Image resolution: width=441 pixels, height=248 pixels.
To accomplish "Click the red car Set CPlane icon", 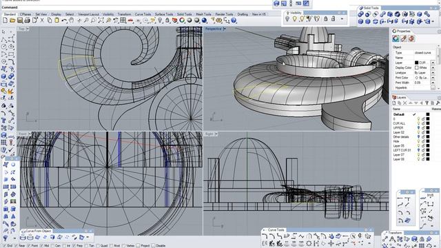I will [130, 20].
